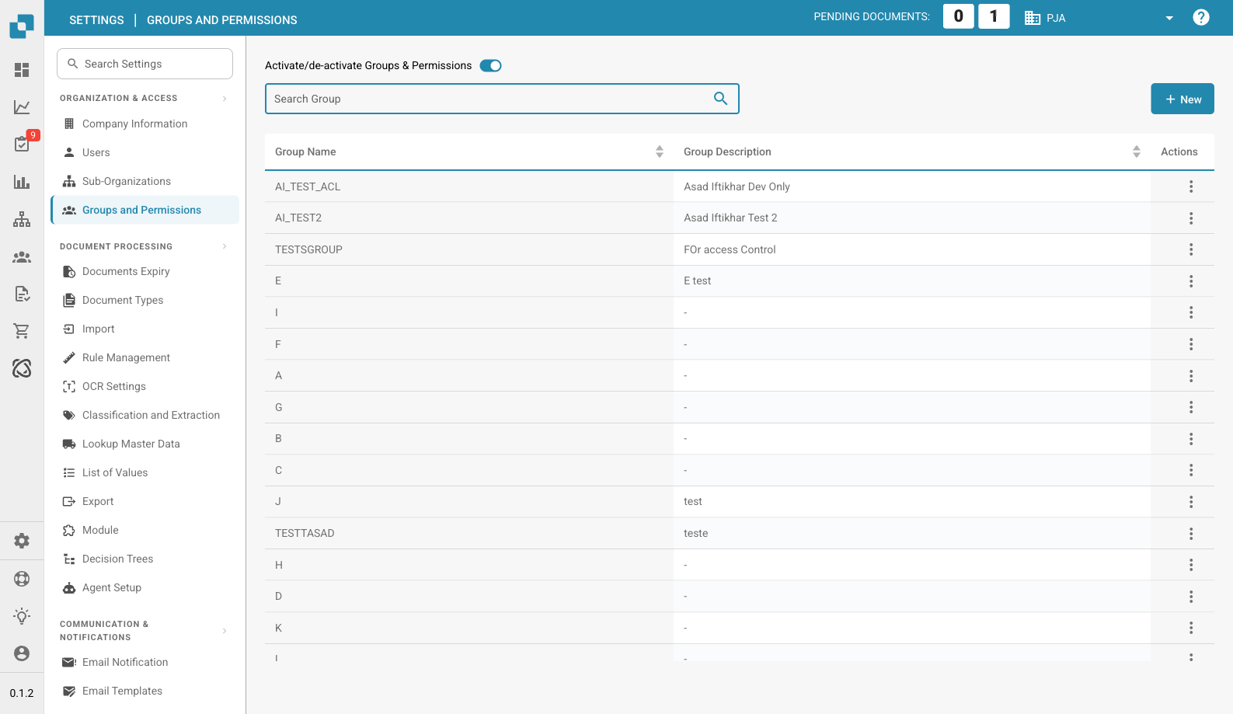Click the 'FOr access Control' description cell
The image size is (1233, 714).
(912, 249)
